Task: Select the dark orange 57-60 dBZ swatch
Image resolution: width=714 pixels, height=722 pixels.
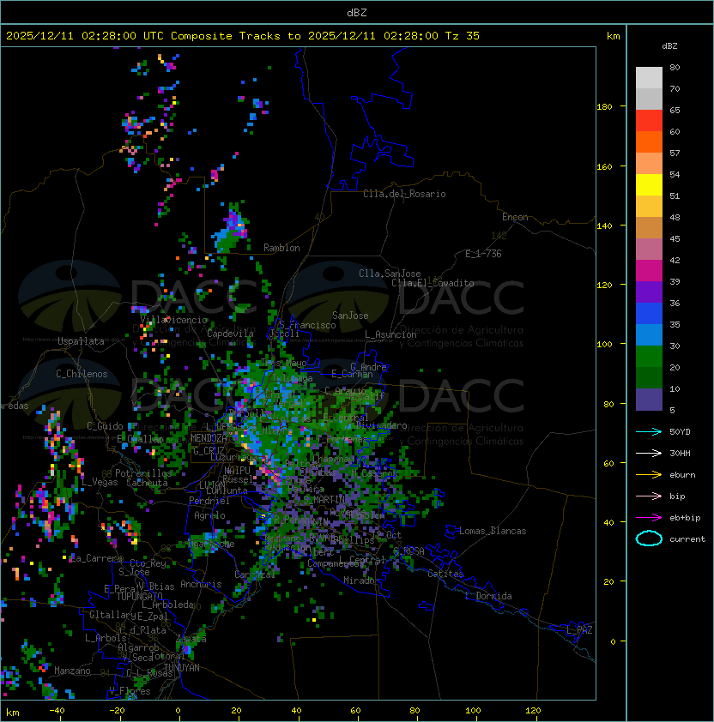Action: [x=649, y=141]
